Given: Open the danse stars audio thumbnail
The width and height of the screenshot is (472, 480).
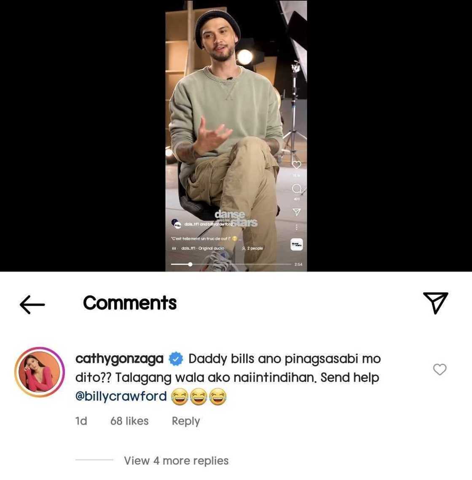Looking at the screenshot, I should click(x=297, y=244).
